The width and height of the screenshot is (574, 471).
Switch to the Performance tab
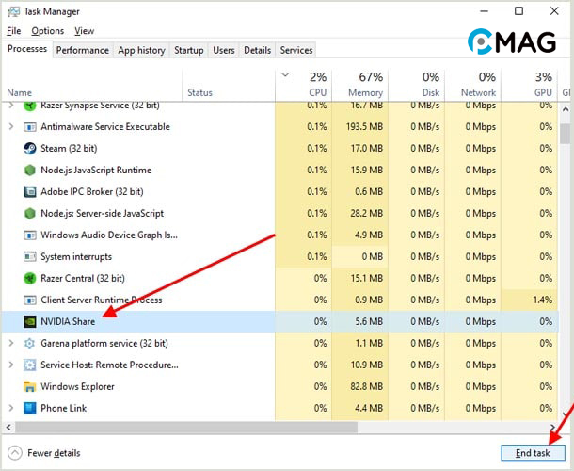click(83, 50)
